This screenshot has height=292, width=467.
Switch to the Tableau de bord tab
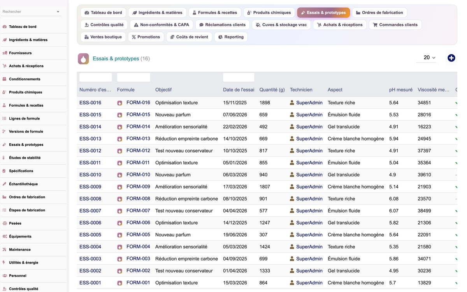(x=103, y=12)
